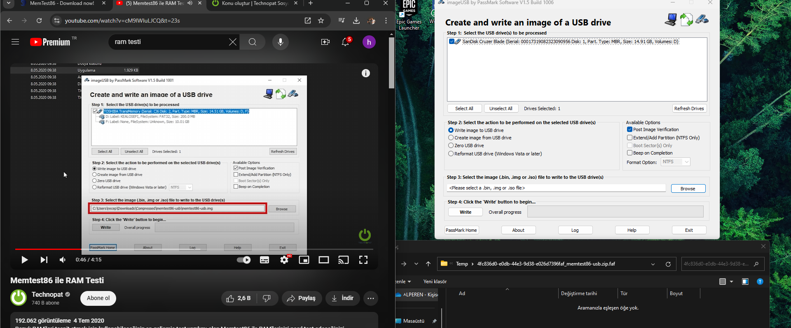Play the Memtest86 video
Screen dimensions: 791x328
tap(24, 260)
